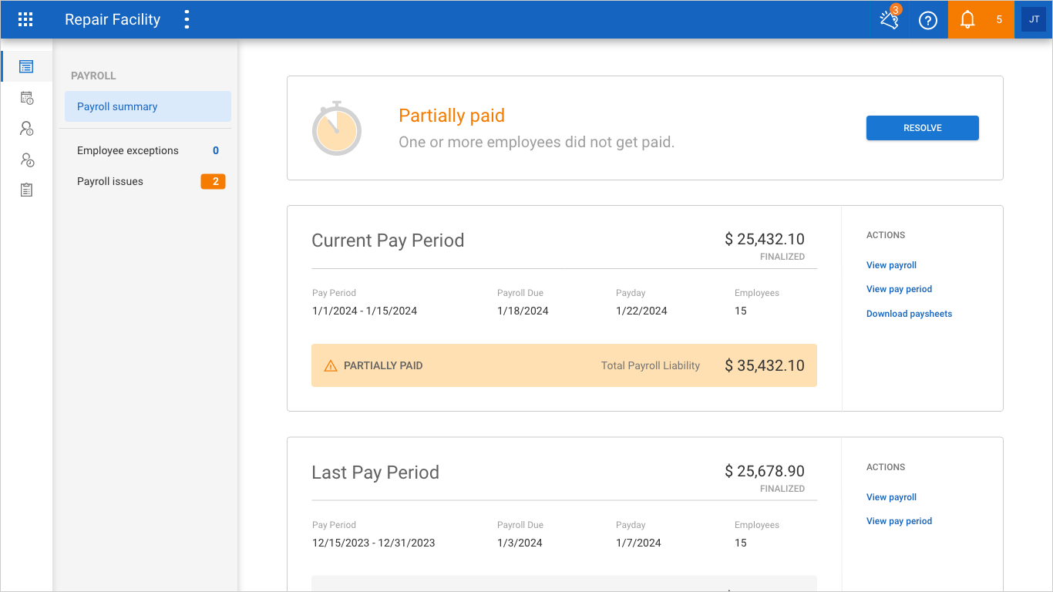Open Employee exceptions menu item
Screen dimensions: 1053x592
click(x=148, y=150)
